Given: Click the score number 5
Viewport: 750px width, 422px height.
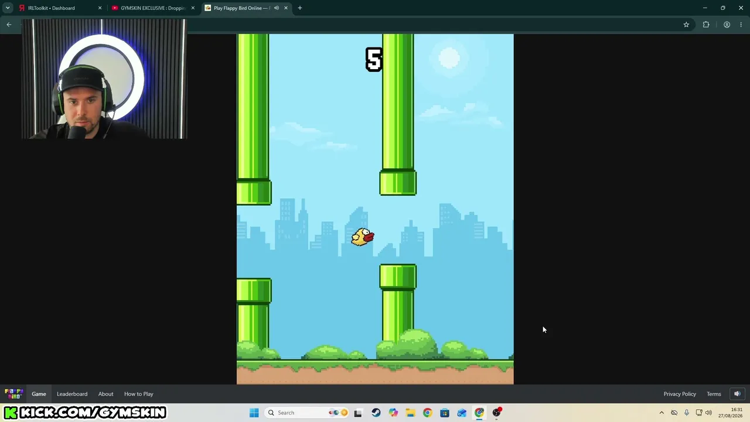Looking at the screenshot, I should [x=374, y=60].
